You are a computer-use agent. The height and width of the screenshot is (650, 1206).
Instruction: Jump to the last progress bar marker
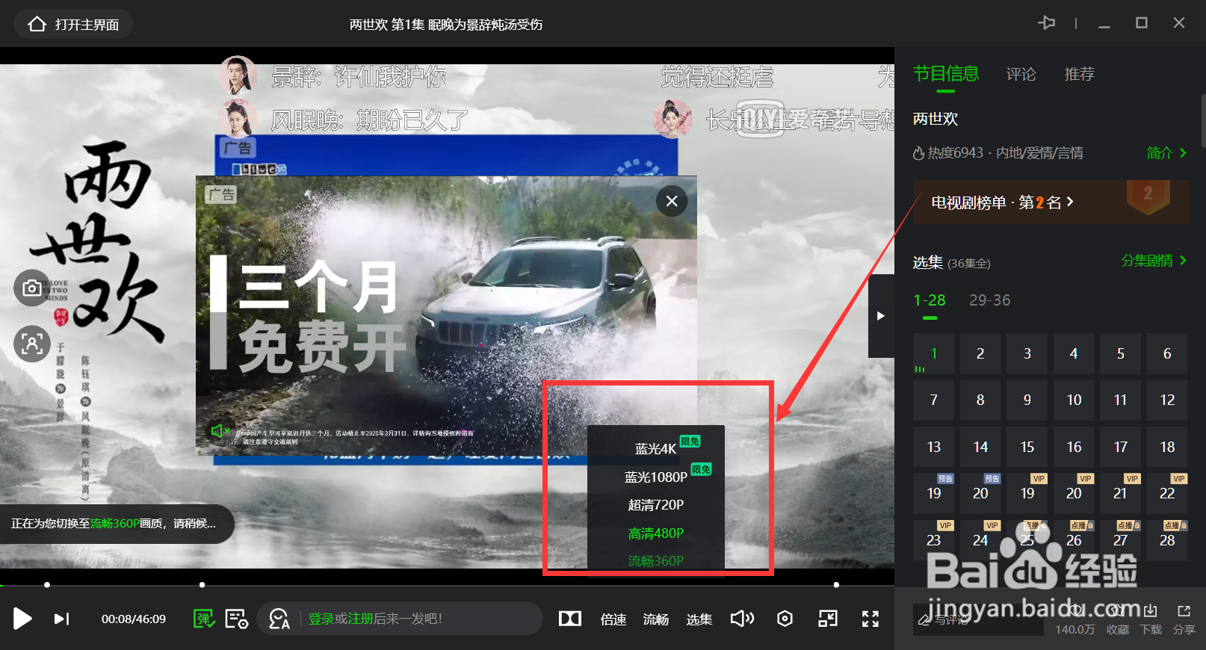pos(836,585)
